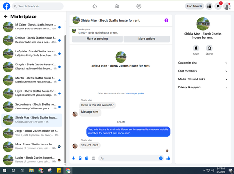This screenshot has width=234, height=174.
Task: Open Task View in taskbar
Action: (22, 170)
